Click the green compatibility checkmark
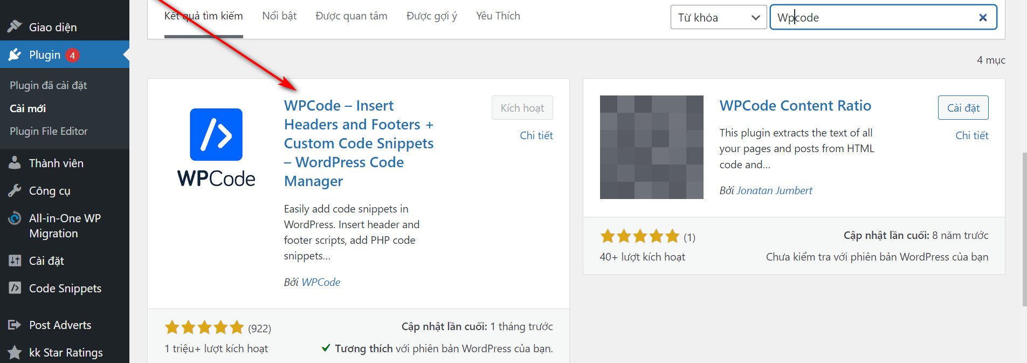The image size is (1027, 363). coord(326,348)
